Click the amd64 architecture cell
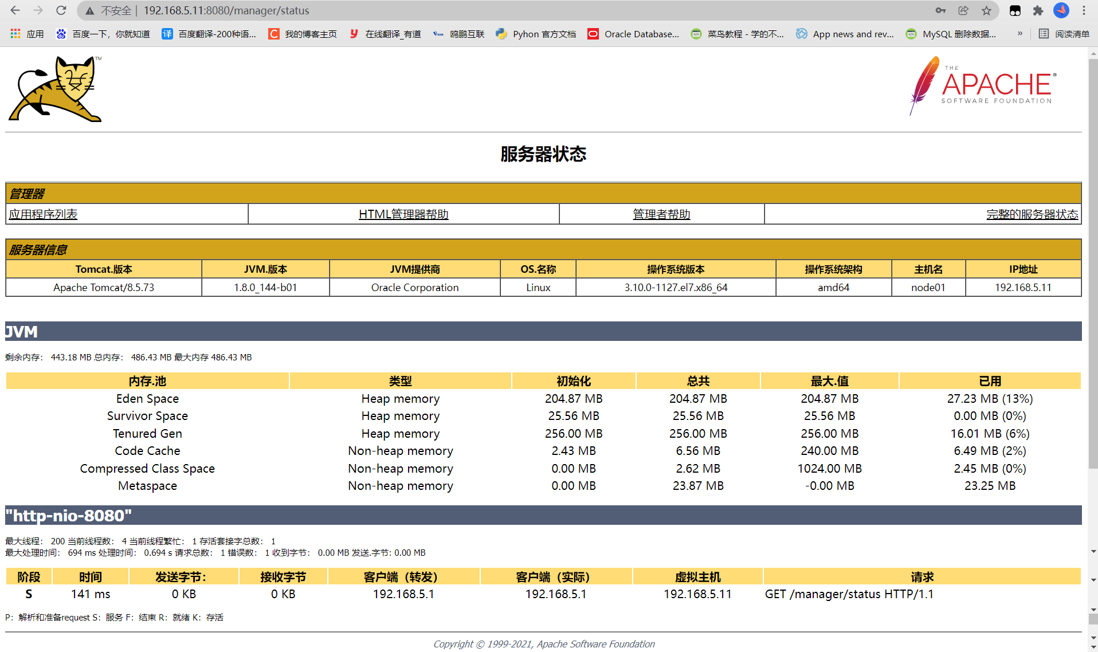 coord(833,288)
